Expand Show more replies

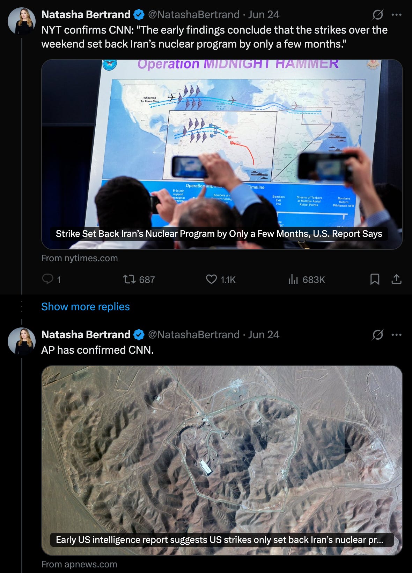click(86, 306)
